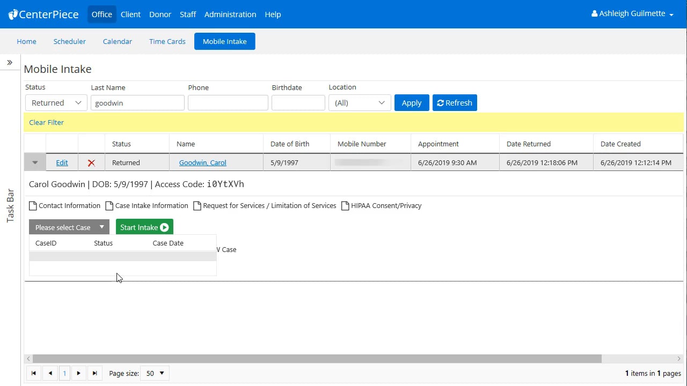Go to first page of results
Image resolution: width=687 pixels, height=386 pixels.
[x=34, y=373]
